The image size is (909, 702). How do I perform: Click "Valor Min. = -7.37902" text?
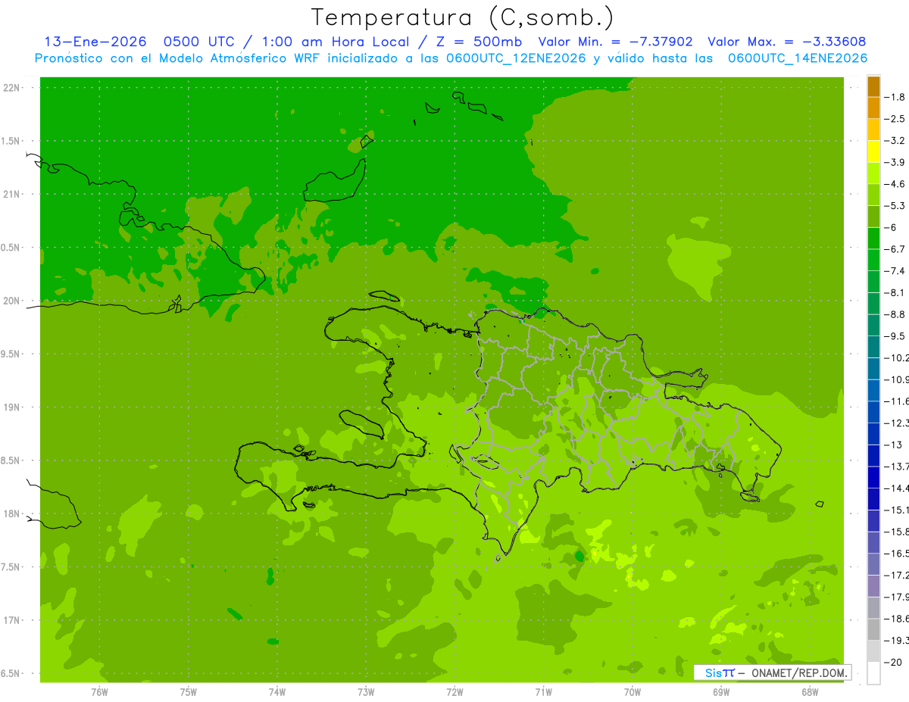(x=615, y=42)
